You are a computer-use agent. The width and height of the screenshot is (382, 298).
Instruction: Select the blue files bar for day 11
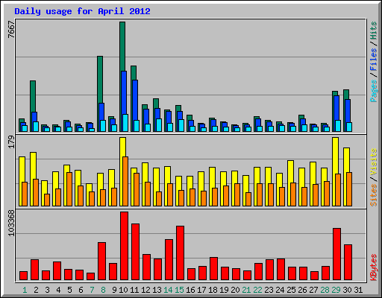tap(135, 100)
